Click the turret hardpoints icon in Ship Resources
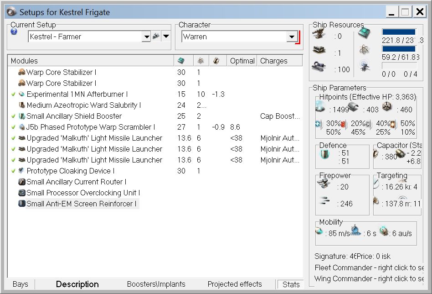Screen dimensions: 432x294 319,34
